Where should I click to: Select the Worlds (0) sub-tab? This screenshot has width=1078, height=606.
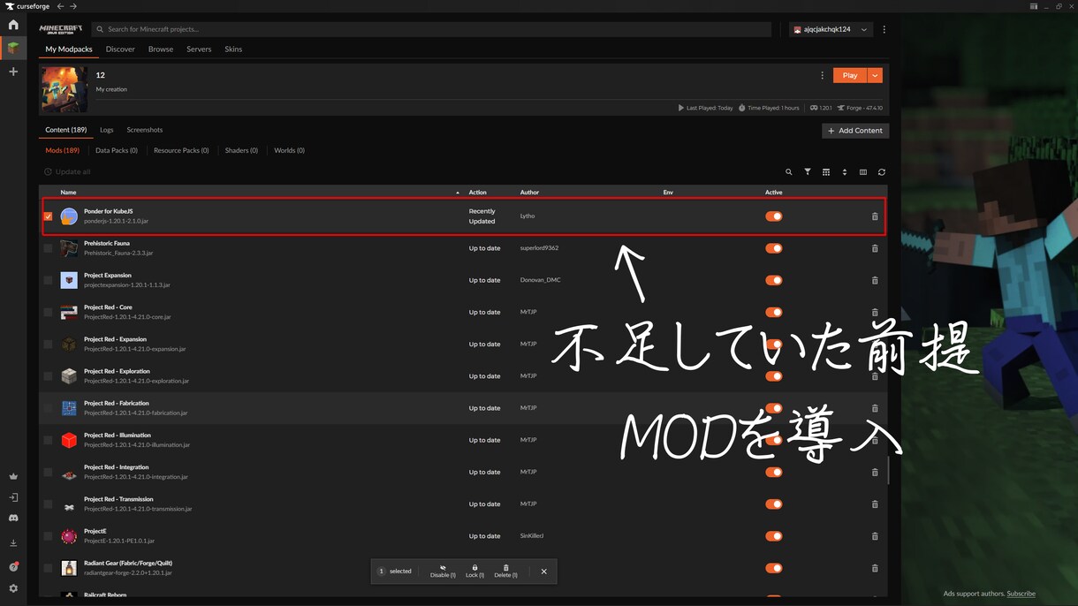point(289,150)
